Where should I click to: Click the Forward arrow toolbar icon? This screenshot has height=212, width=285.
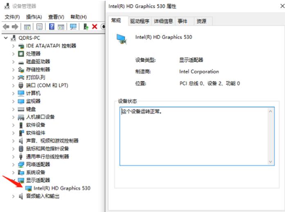pyautogui.click(x=15, y=27)
